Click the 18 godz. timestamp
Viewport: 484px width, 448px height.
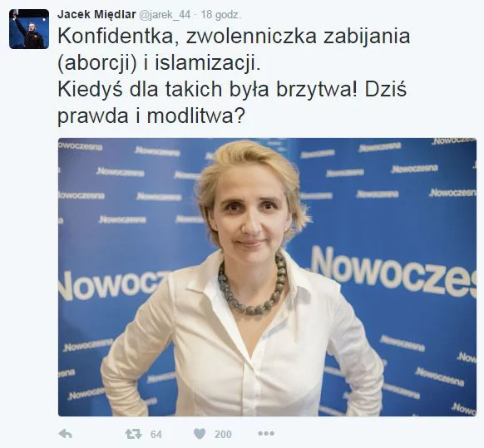[221, 15]
